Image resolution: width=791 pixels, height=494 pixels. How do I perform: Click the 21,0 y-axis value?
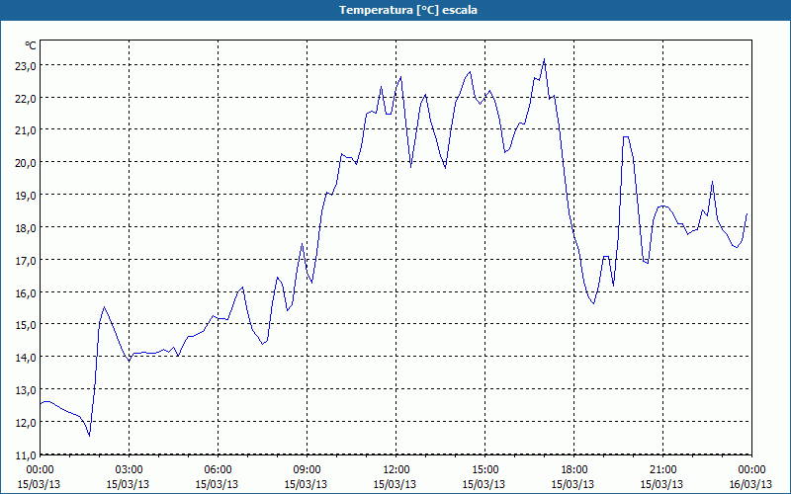click(x=26, y=130)
